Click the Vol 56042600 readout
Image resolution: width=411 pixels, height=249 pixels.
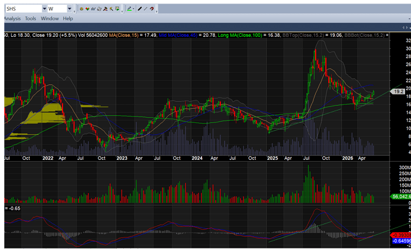[x=92, y=35]
